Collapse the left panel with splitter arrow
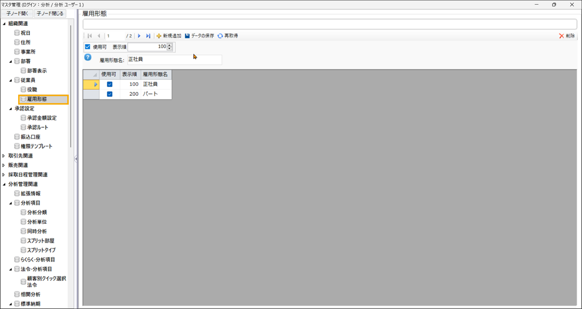The width and height of the screenshot is (582, 309). point(76,159)
